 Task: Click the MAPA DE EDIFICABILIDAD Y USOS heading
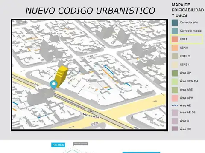(187, 10)
